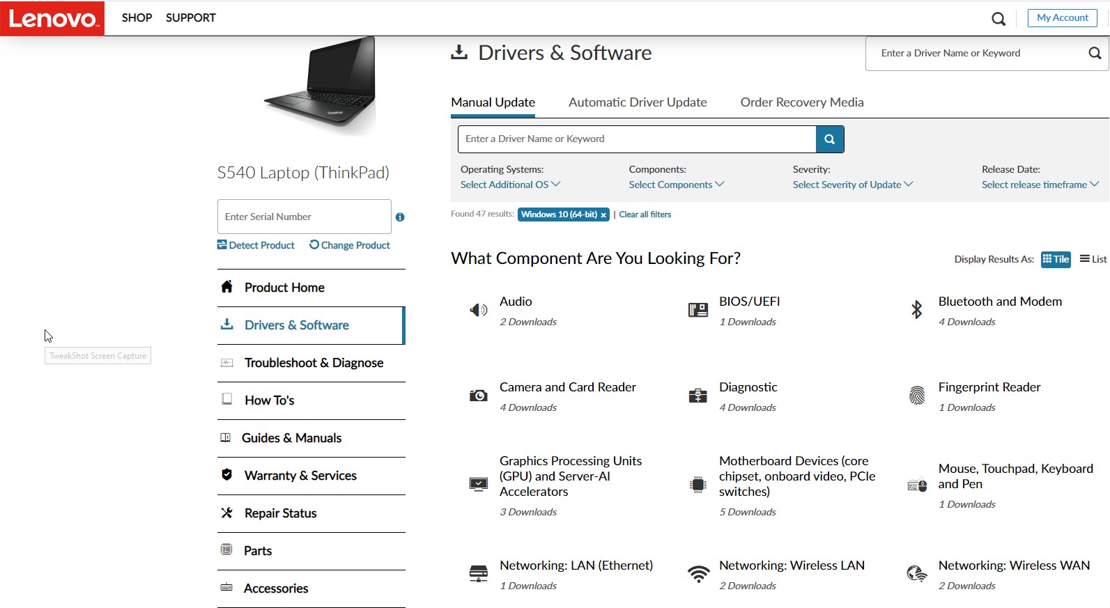Expand the Select Additional OS dropdown
The image size is (1110, 608).
pos(510,185)
